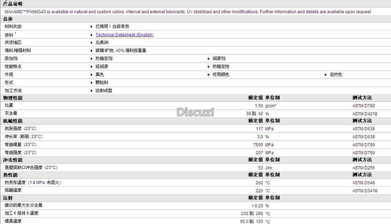Screen dimensions: 391x224
Task: Select the ash content value "38 到 42"
Action: (x=254, y=114)
